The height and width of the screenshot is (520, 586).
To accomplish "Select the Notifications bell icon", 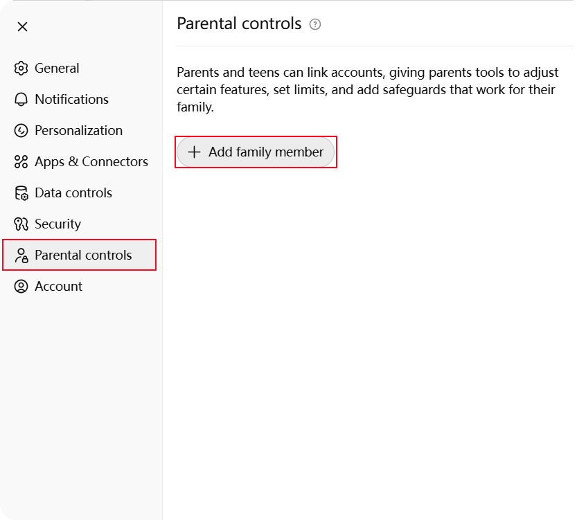I will tap(21, 99).
